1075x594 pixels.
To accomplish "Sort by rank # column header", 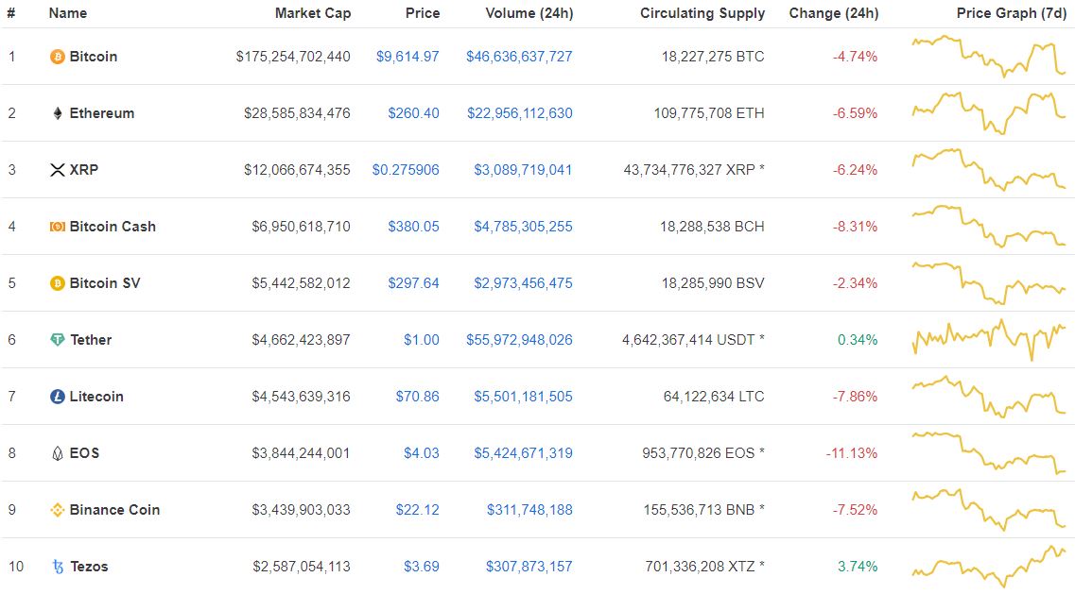I will 11,13.
